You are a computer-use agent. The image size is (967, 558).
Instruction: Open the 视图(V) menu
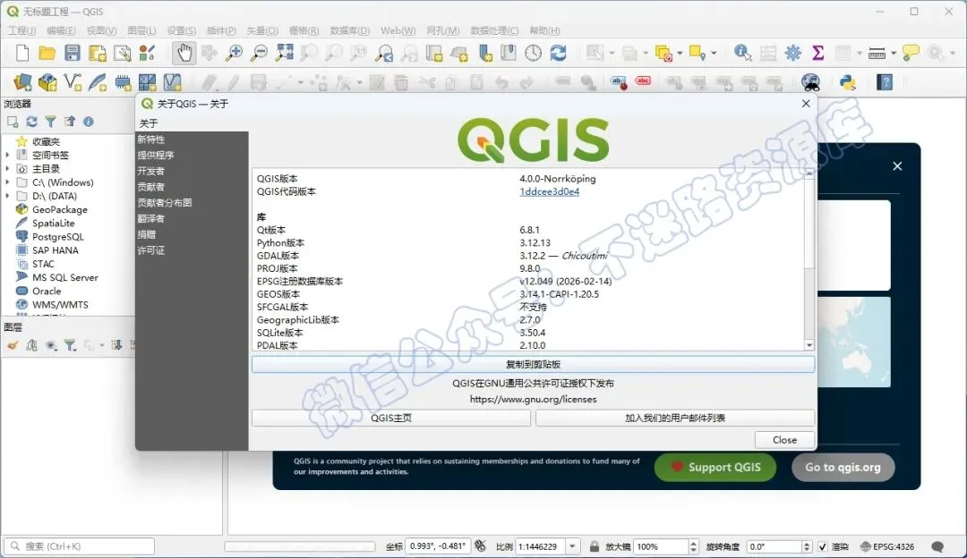101,30
